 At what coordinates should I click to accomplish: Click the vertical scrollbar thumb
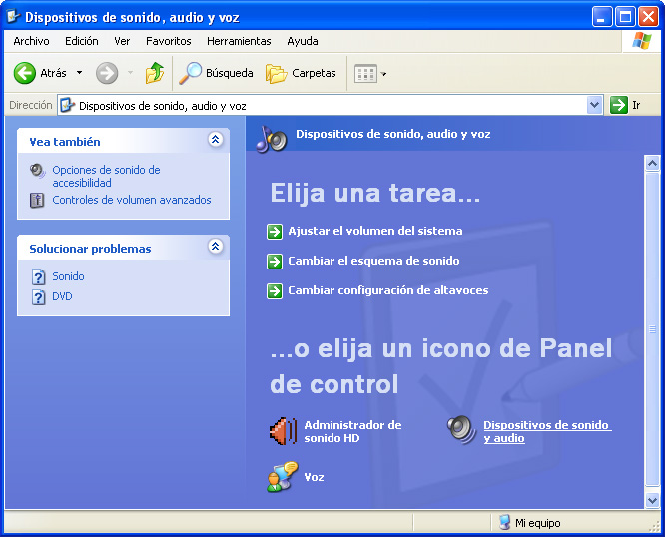(x=652, y=329)
